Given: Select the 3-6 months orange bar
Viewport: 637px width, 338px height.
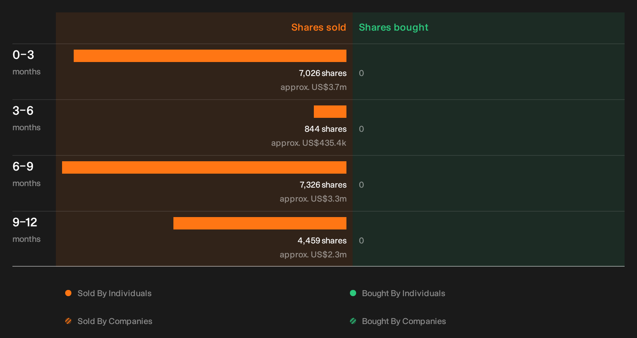Looking at the screenshot, I should pyautogui.click(x=330, y=112).
